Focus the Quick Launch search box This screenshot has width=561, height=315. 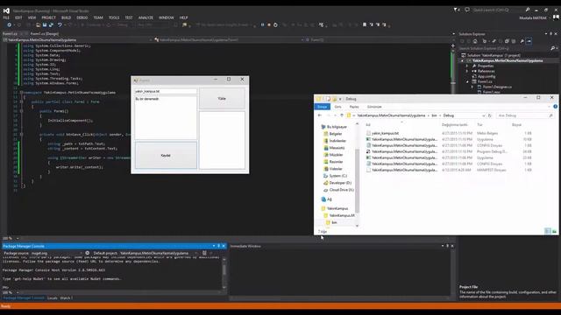[501, 10]
